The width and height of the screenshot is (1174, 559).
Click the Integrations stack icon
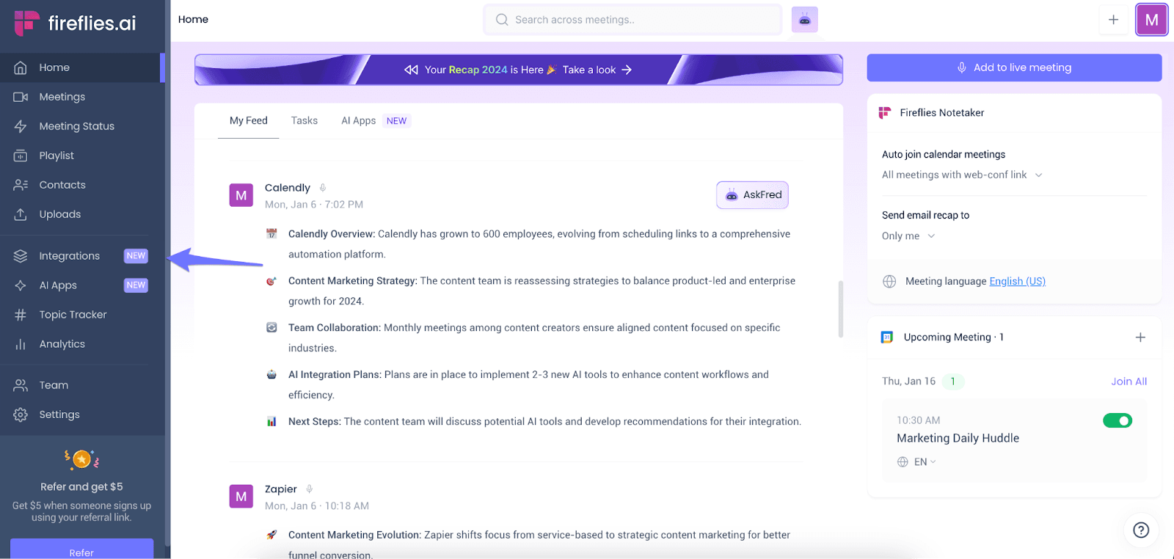pos(21,256)
